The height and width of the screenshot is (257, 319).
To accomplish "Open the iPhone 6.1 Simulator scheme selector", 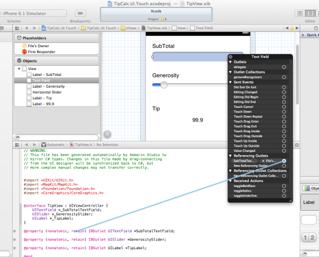I will click(x=33, y=13).
